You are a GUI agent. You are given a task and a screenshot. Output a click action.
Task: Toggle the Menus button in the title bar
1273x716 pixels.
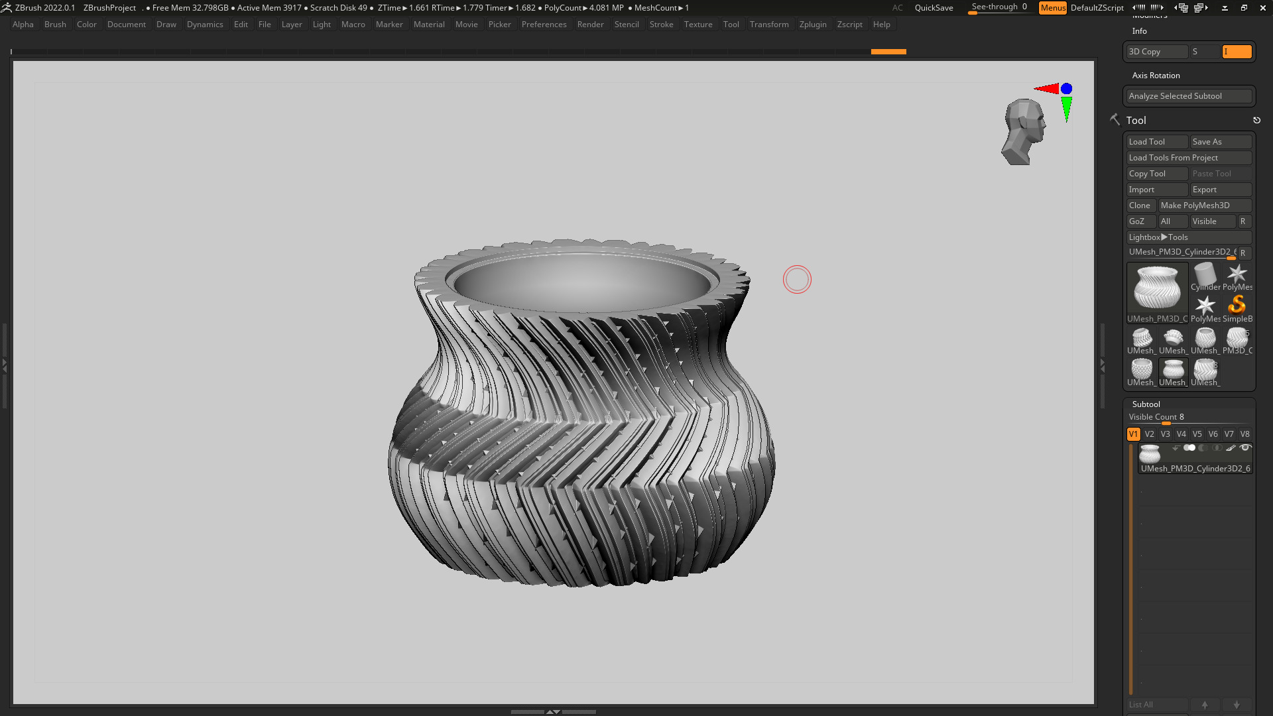(x=1053, y=7)
